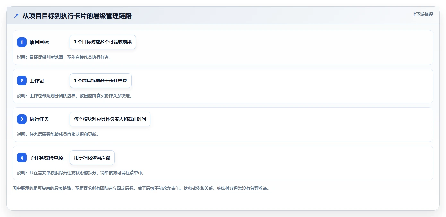Click the number 4 badge for 子任务或检查项
This screenshot has height=217, width=446.
22,158
